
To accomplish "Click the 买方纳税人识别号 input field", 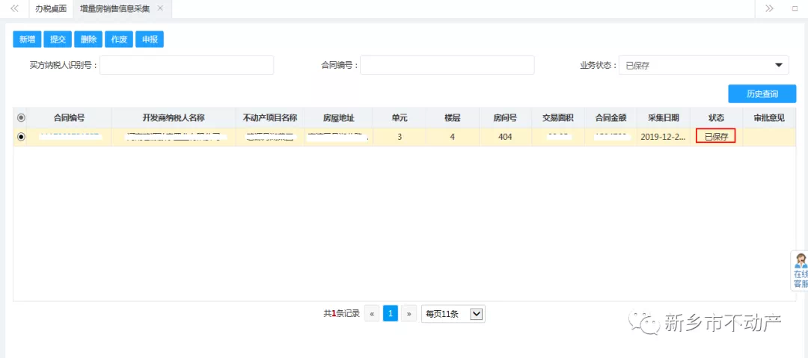I will click(186, 65).
